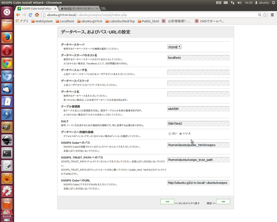Viewport: 277px width, 222px height.
Task: Close the MySQL database tab
Action: (x=98, y=8)
